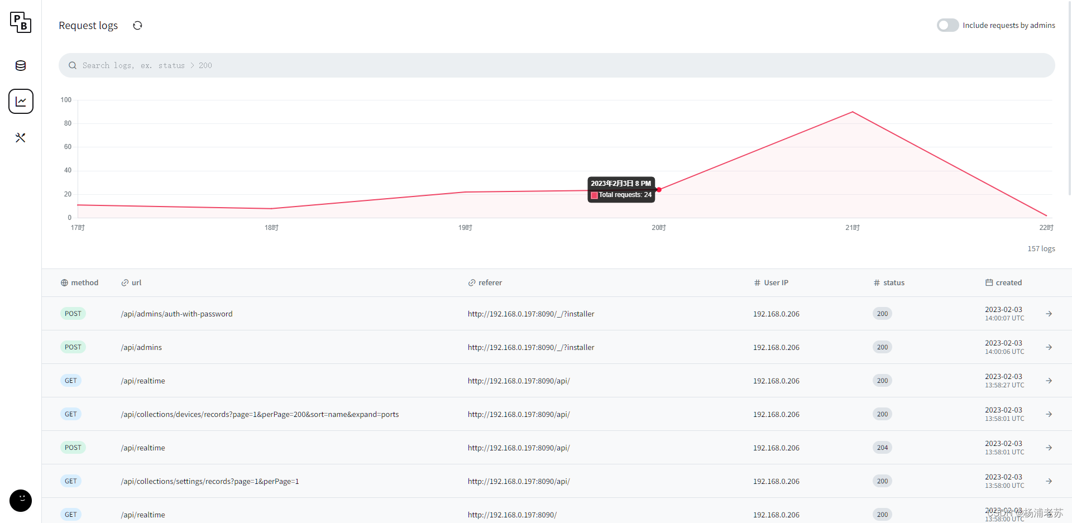Click timestamp 13:58:27 UTC
This screenshot has width=1072, height=523.
pos(1004,385)
